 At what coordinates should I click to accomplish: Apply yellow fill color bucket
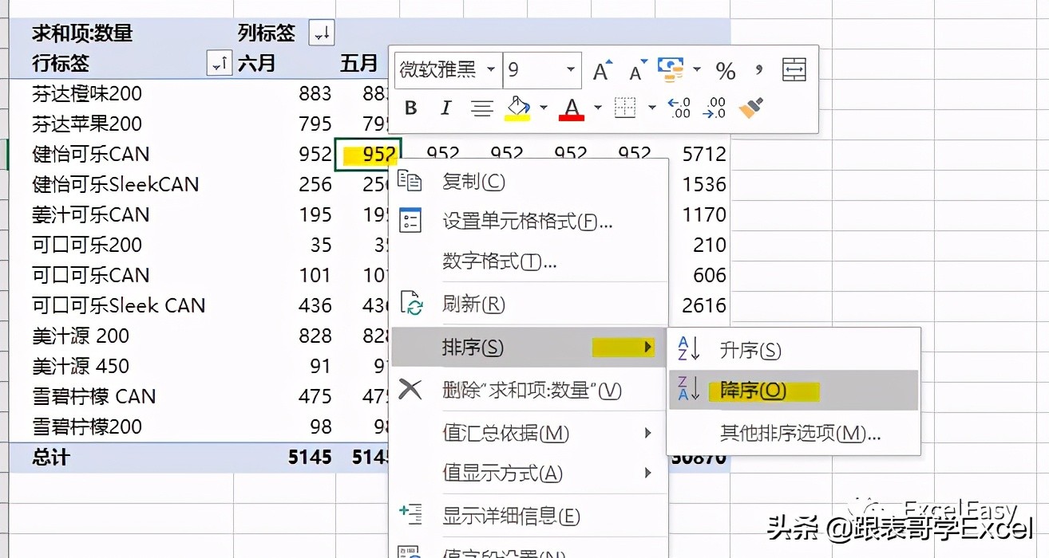(x=518, y=108)
